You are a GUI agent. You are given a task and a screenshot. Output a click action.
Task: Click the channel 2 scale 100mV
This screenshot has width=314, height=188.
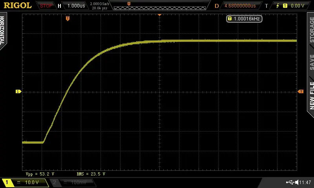[x=79, y=183]
